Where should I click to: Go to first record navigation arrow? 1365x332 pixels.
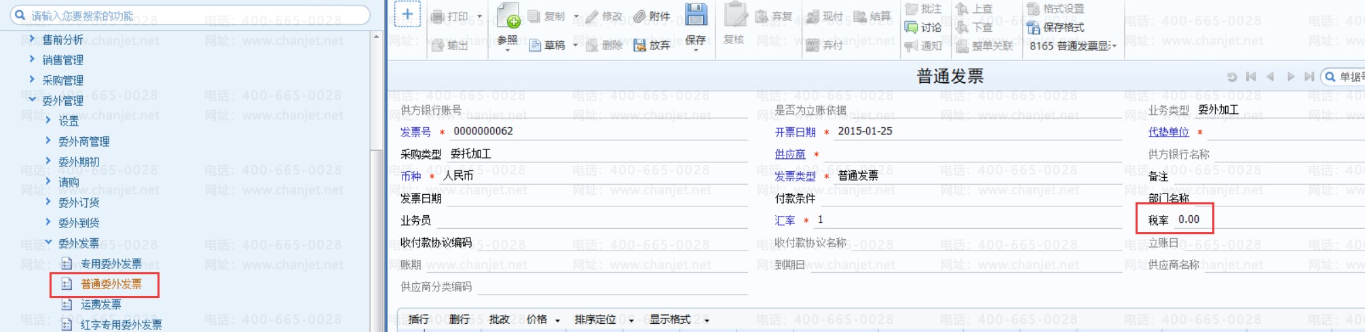pos(1251,77)
